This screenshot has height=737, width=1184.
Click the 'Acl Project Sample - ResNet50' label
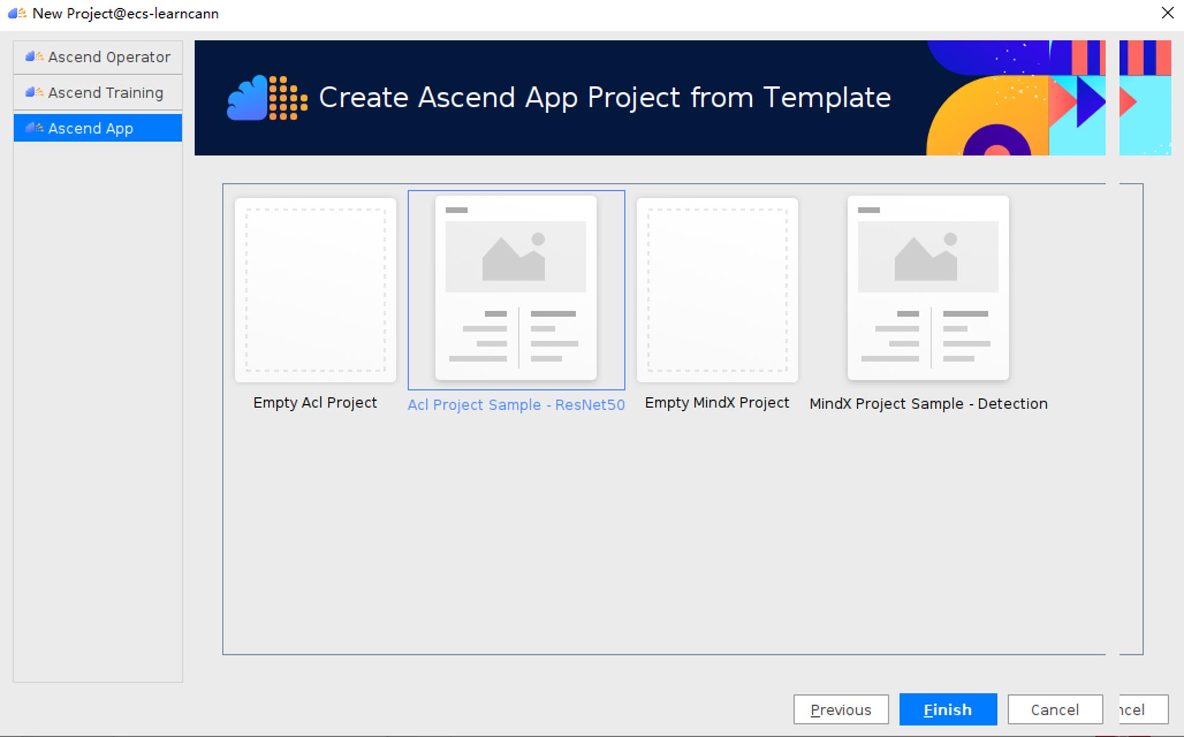tap(516, 405)
